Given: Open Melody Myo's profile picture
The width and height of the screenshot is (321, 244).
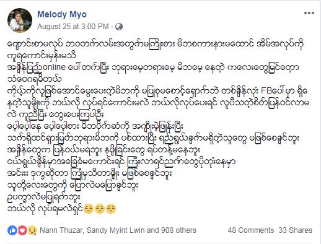Looking at the screenshot, I should tap(20, 20).
